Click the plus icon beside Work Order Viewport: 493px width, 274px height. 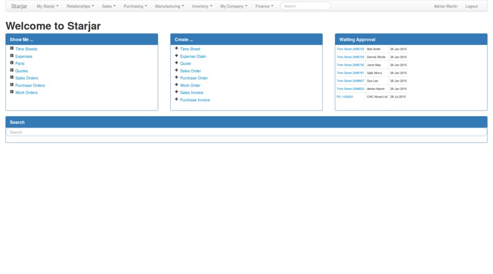tap(176, 84)
